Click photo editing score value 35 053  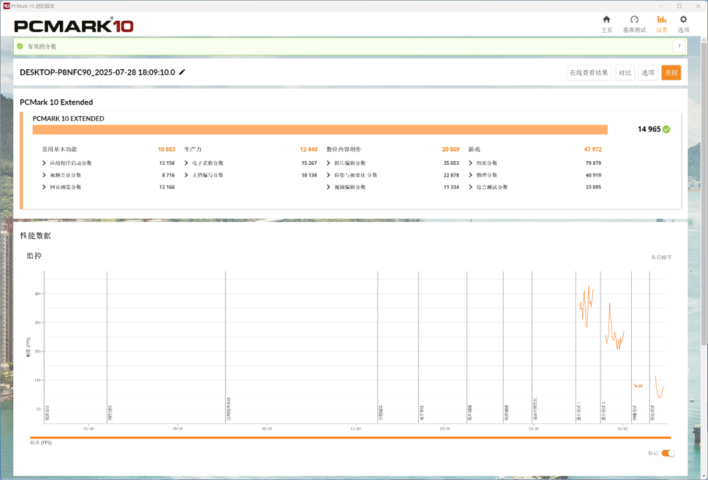tap(451, 163)
